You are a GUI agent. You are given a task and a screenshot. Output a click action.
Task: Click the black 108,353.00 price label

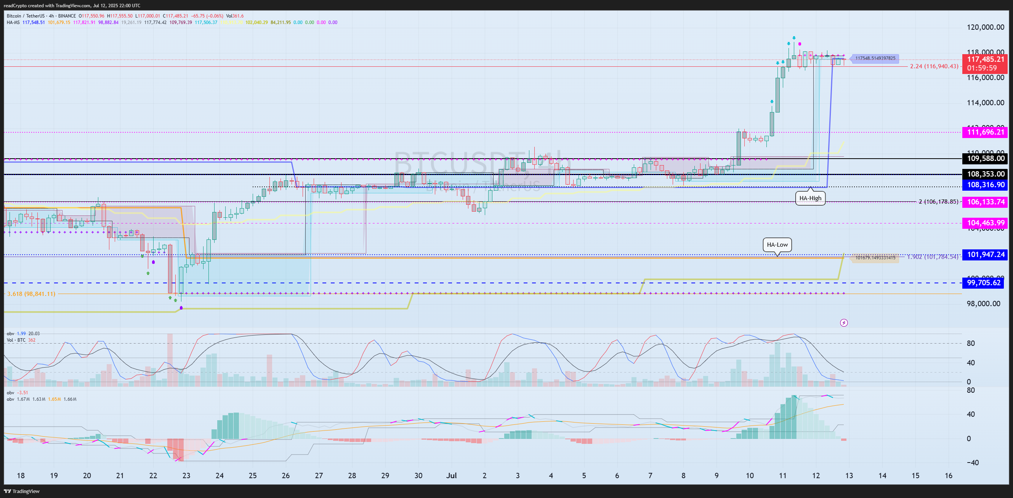click(x=985, y=174)
